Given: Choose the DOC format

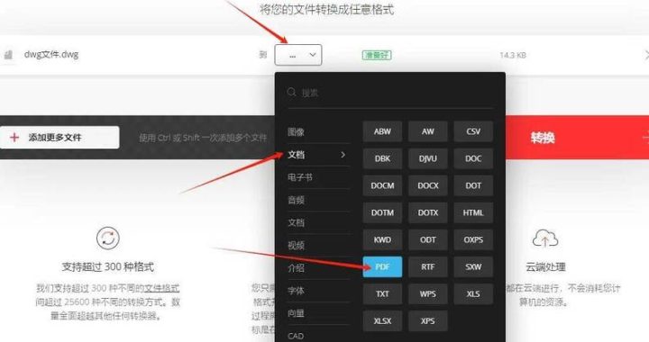Looking at the screenshot, I should (x=473, y=158).
